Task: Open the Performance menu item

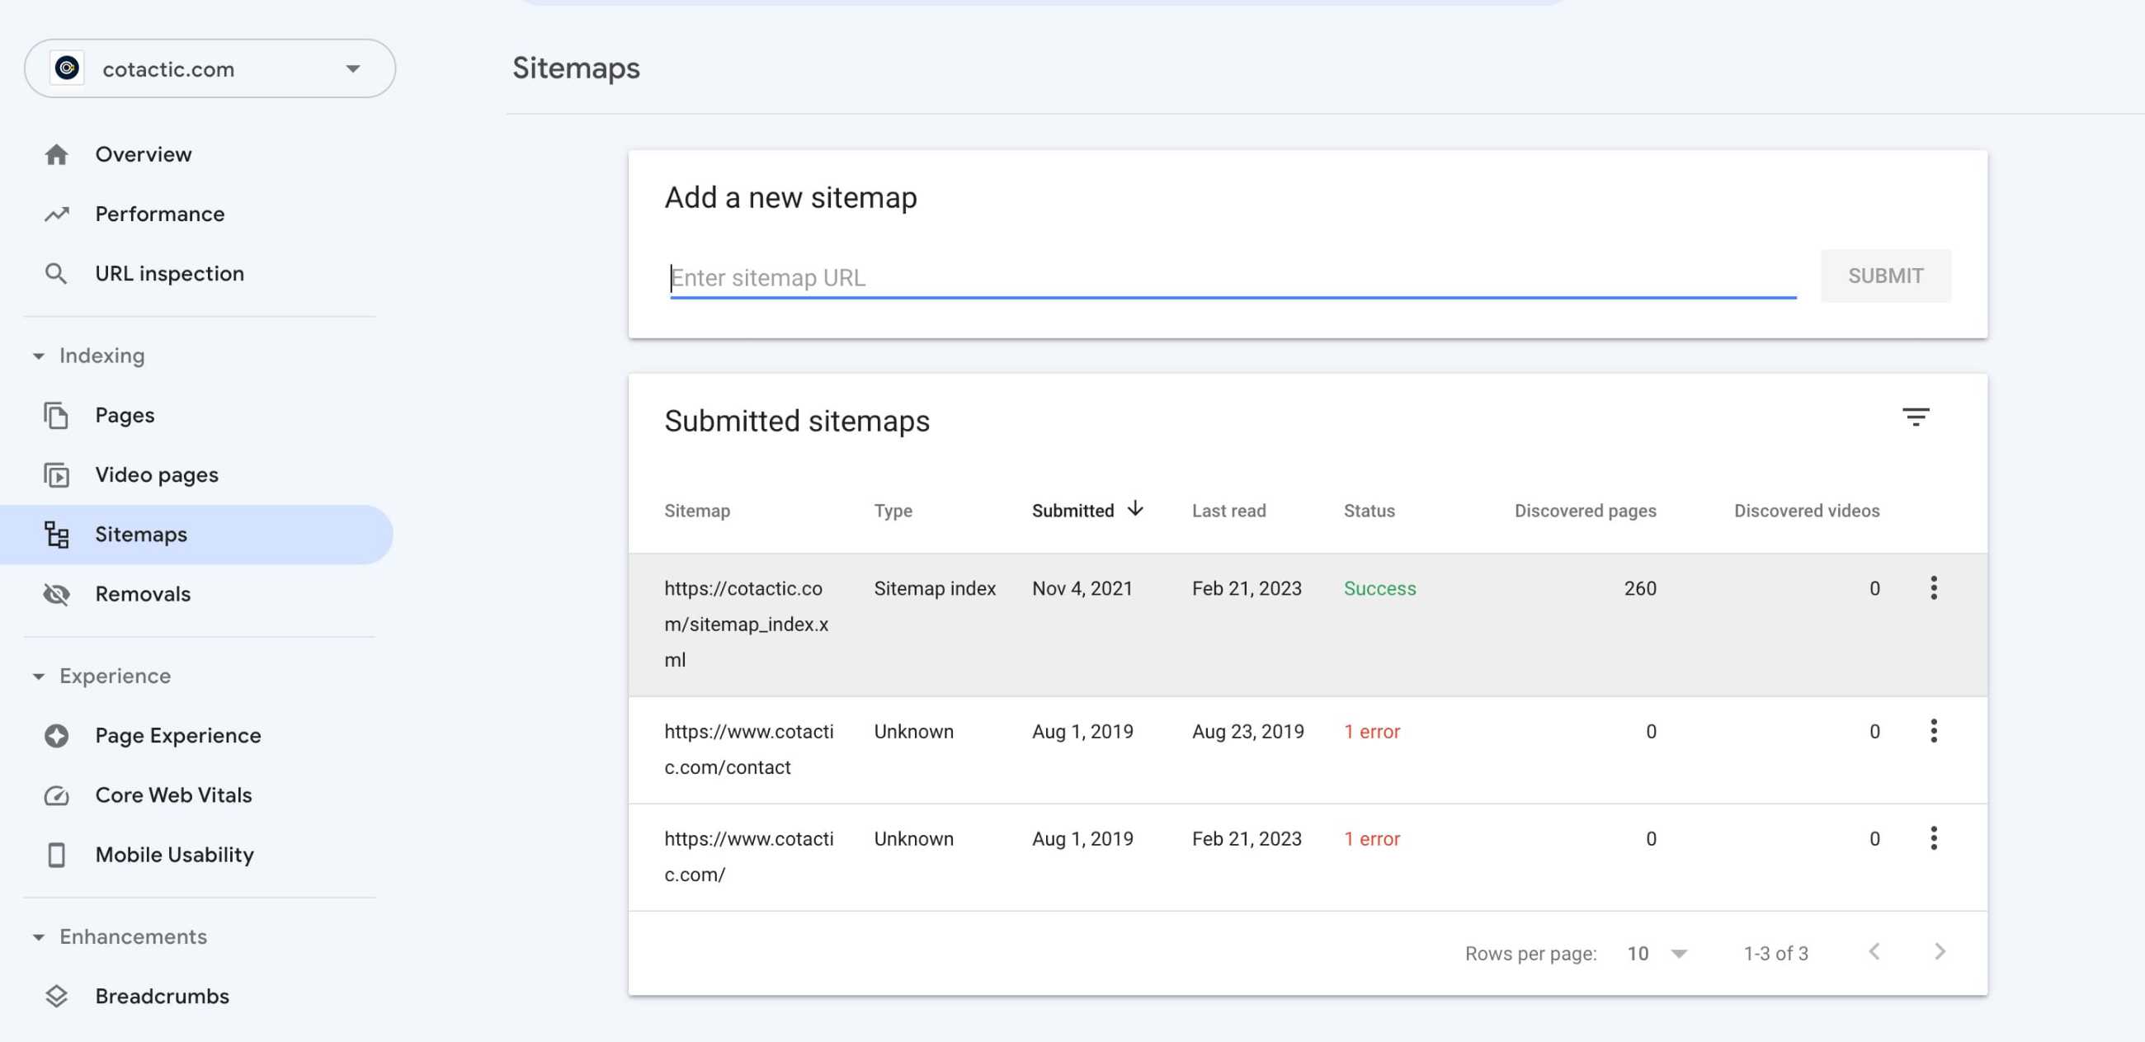Action: (196, 214)
